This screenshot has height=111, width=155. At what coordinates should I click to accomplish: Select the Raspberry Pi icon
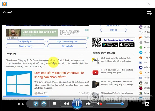click(141, 88)
